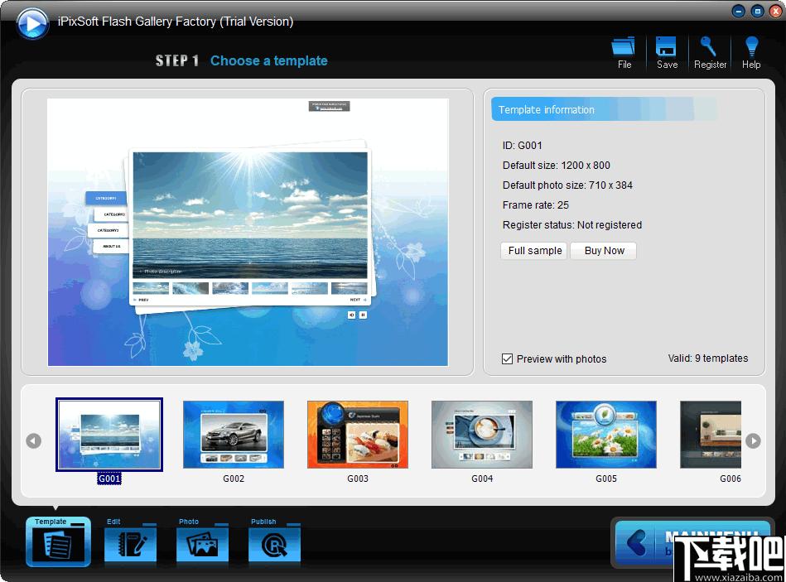The width and height of the screenshot is (786, 582).
Task: Go back to Main Menu button
Action: [692, 543]
